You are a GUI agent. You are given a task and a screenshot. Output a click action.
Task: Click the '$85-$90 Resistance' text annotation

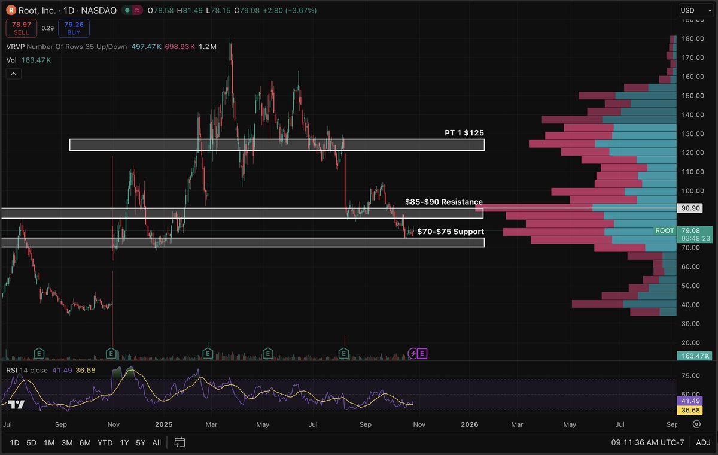click(x=444, y=202)
